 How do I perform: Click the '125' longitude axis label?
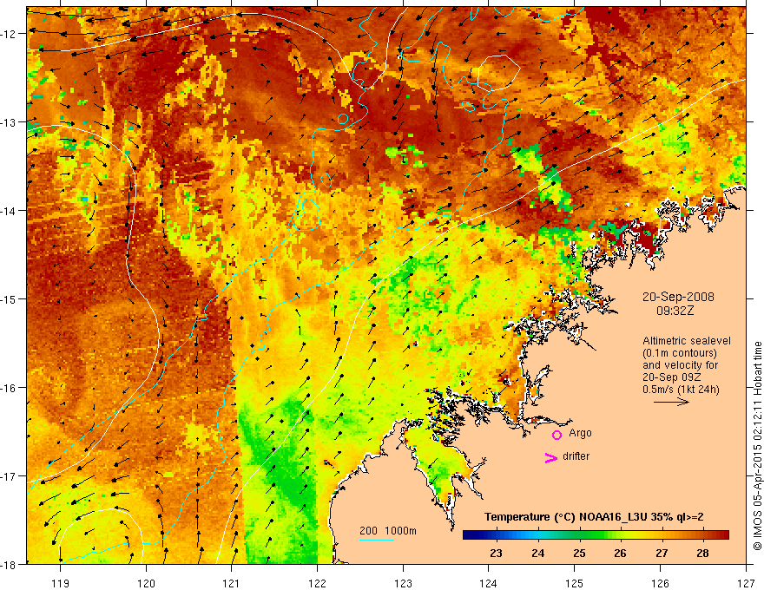click(575, 583)
